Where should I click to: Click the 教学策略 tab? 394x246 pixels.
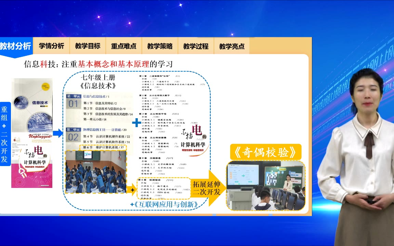(160, 46)
